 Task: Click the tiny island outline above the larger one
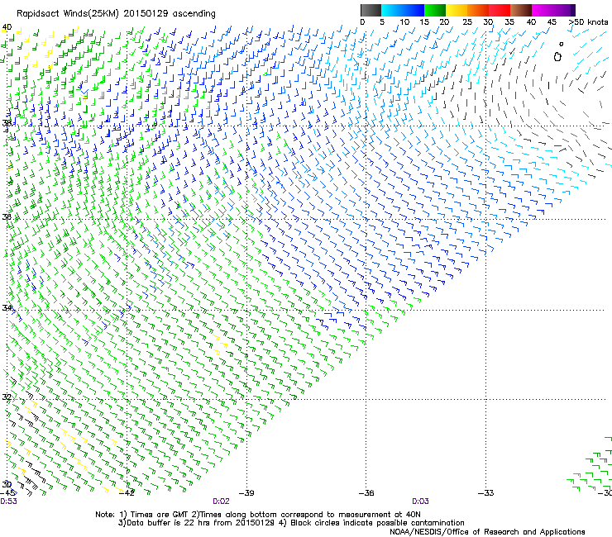click(562, 44)
